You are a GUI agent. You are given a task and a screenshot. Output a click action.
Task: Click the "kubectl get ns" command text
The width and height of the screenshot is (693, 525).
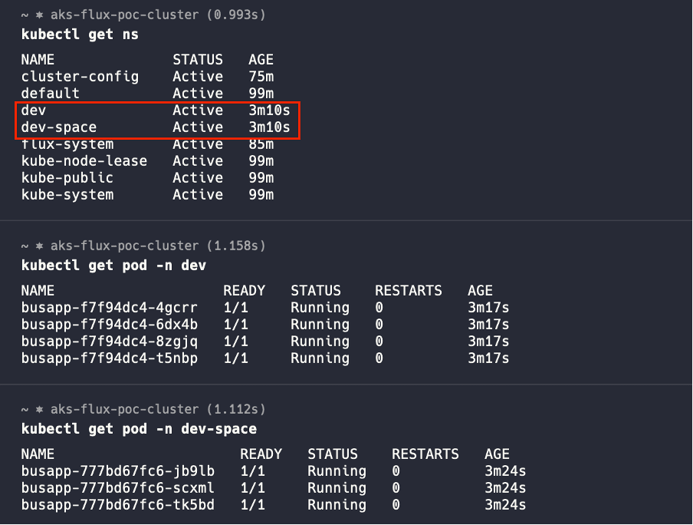[80, 35]
